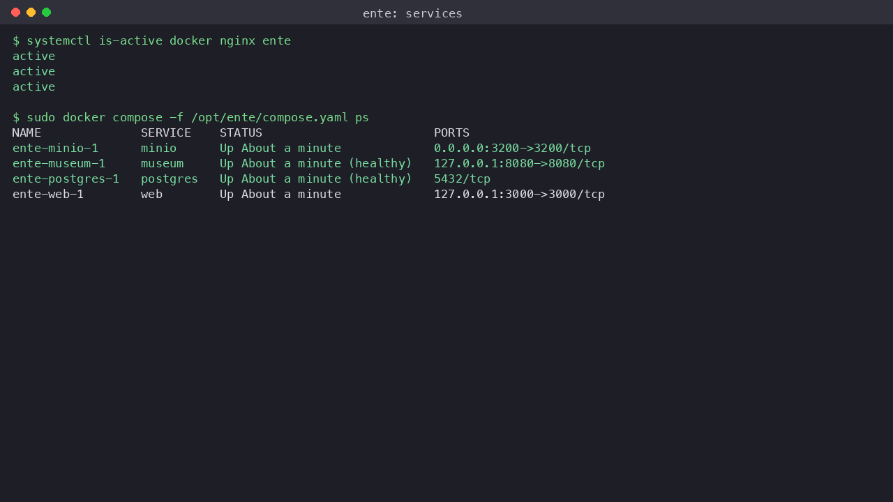
Task: Click the NAME column header
Action: point(27,132)
